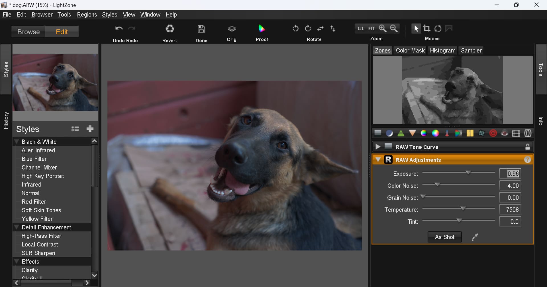Add the Red Eye tool
Viewport: 547px width, 287px height.
click(x=504, y=133)
